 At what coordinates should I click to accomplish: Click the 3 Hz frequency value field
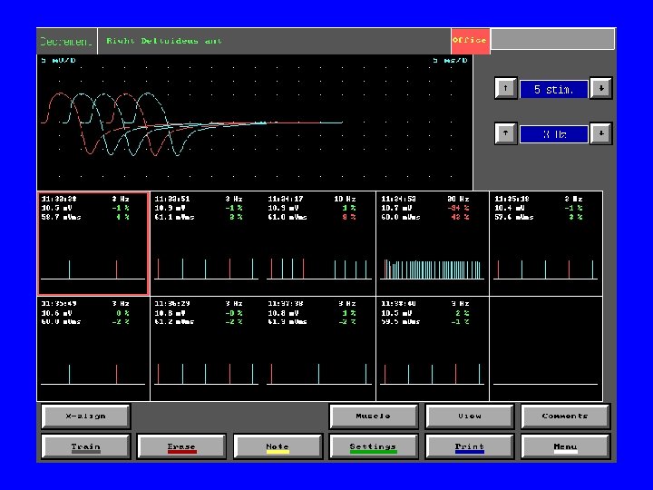point(552,133)
